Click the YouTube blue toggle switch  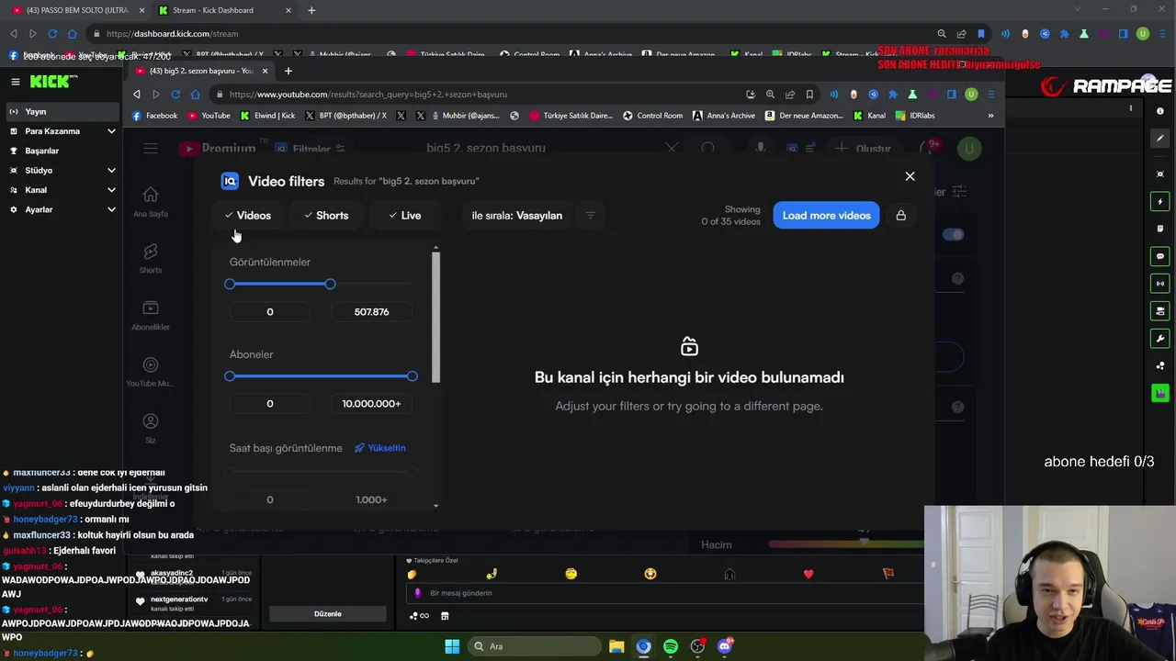(x=954, y=234)
